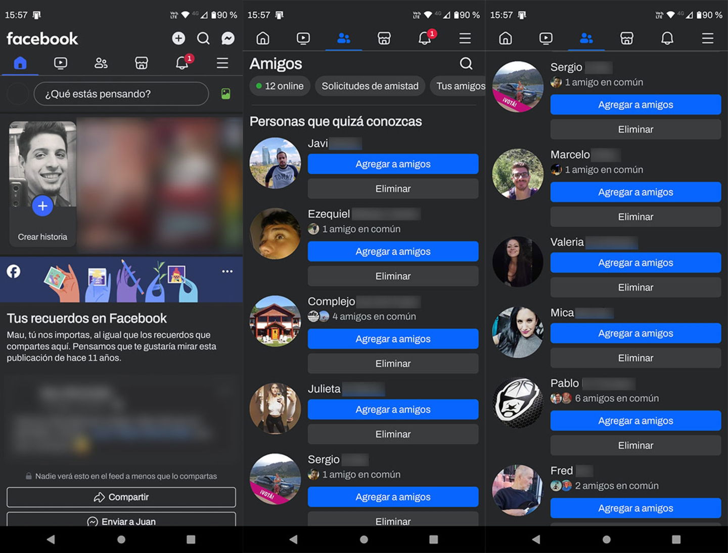The image size is (728, 553).
Task: Open Fred's profile picture
Action: pyautogui.click(x=518, y=490)
